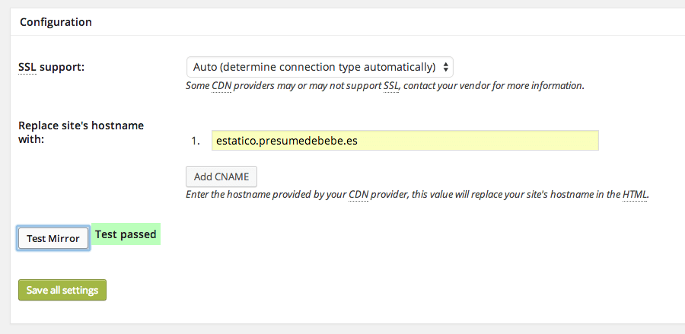Click the underlined HTML abbreviation
Image resolution: width=685 pixels, height=334 pixels.
click(635, 194)
